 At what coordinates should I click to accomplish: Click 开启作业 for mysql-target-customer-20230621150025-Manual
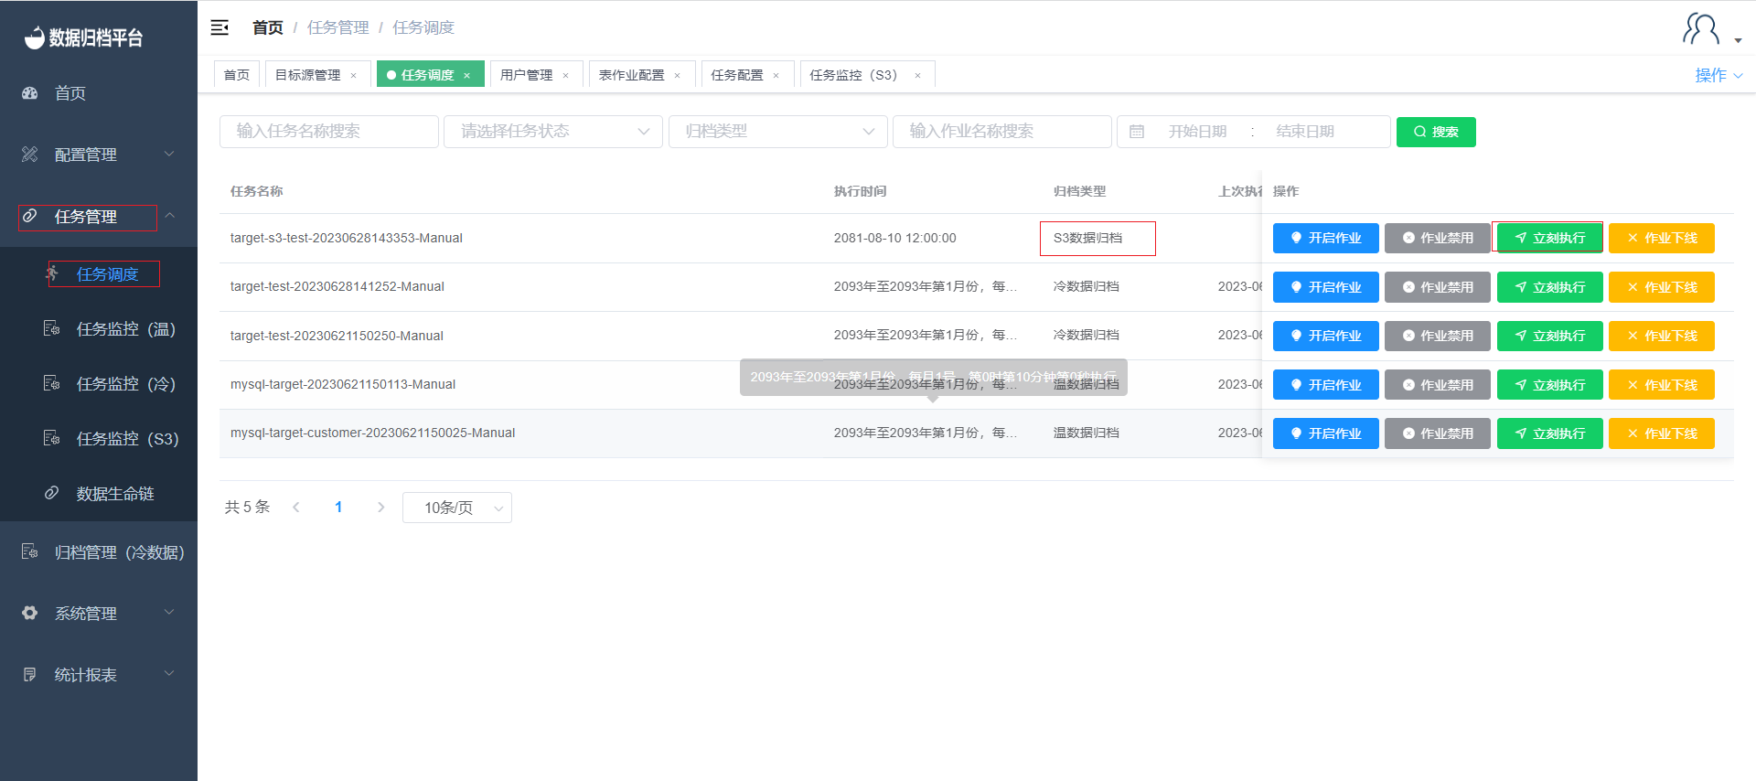click(x=1326, y=433)
